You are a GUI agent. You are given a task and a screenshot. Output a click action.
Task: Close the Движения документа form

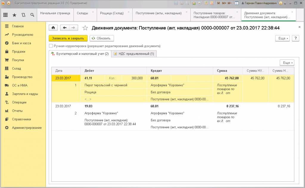coord(299,27)
